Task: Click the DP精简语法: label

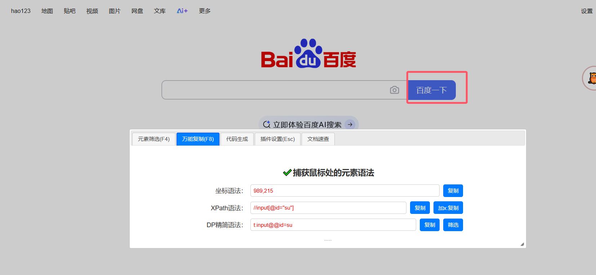Action: pyautogui.click(x=225, y=225)
